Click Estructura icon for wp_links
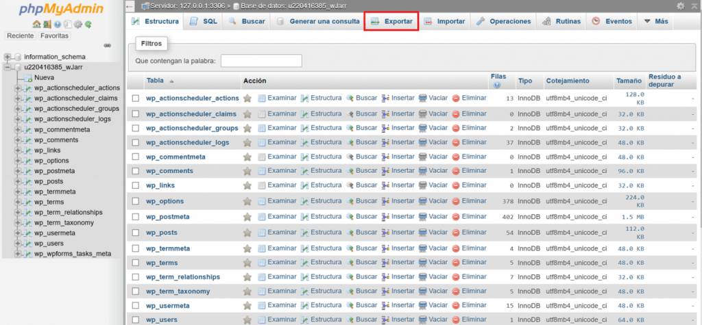This screenshot has height=325, width=702. click(x=305, y=185)
